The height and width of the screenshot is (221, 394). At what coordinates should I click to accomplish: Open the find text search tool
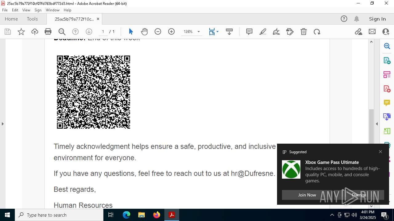(62, 32)
